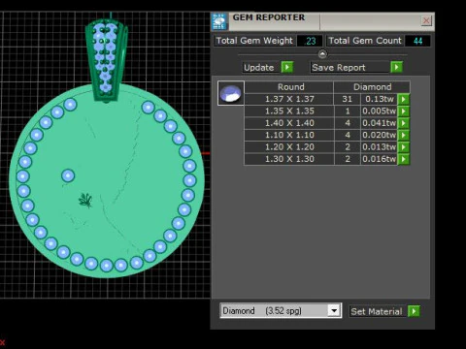
Task: Click the 0.016tw weight cell
Action: pyautogui.click(x=379, y=159)
